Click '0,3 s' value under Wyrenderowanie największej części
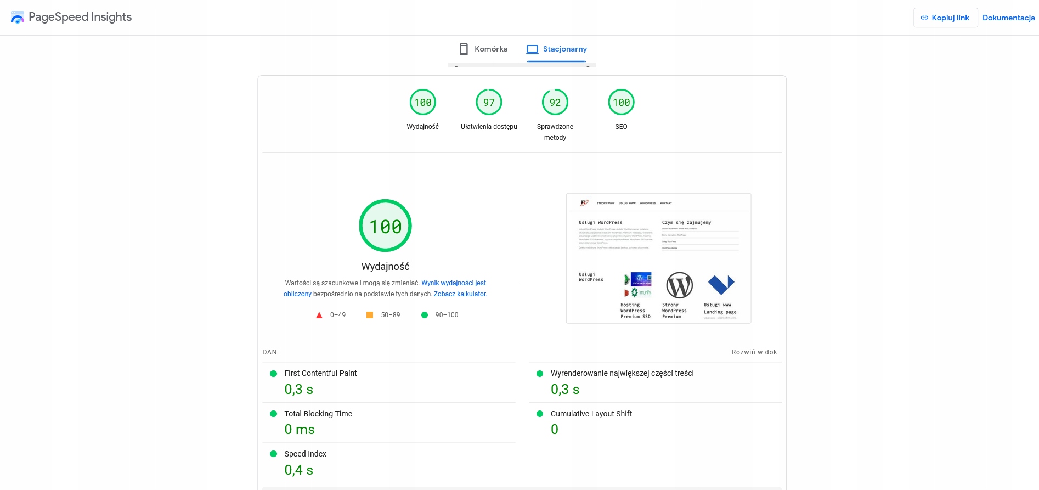This screenshot has height=490, width=1039. tap(565, 390)
